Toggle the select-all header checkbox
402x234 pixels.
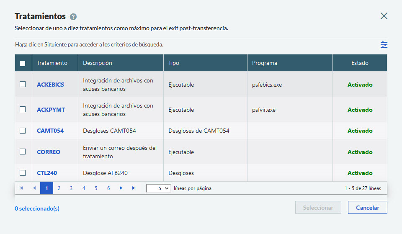click(x=23, y=63)
